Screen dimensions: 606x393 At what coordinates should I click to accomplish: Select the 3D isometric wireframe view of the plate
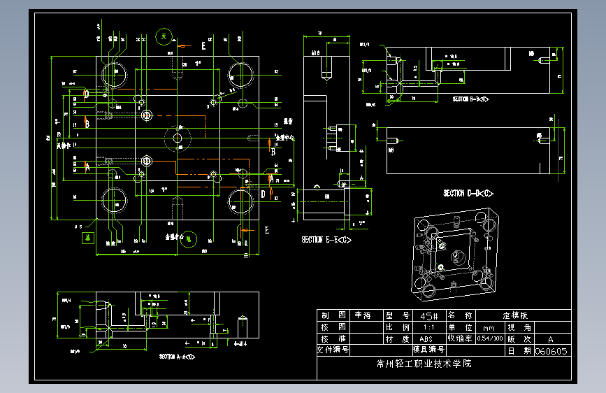(454, 255)
